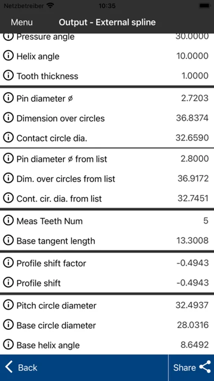214x381 pixels.
Task: Show info for Pin diameter ⌀
Action: click(8, 98)
